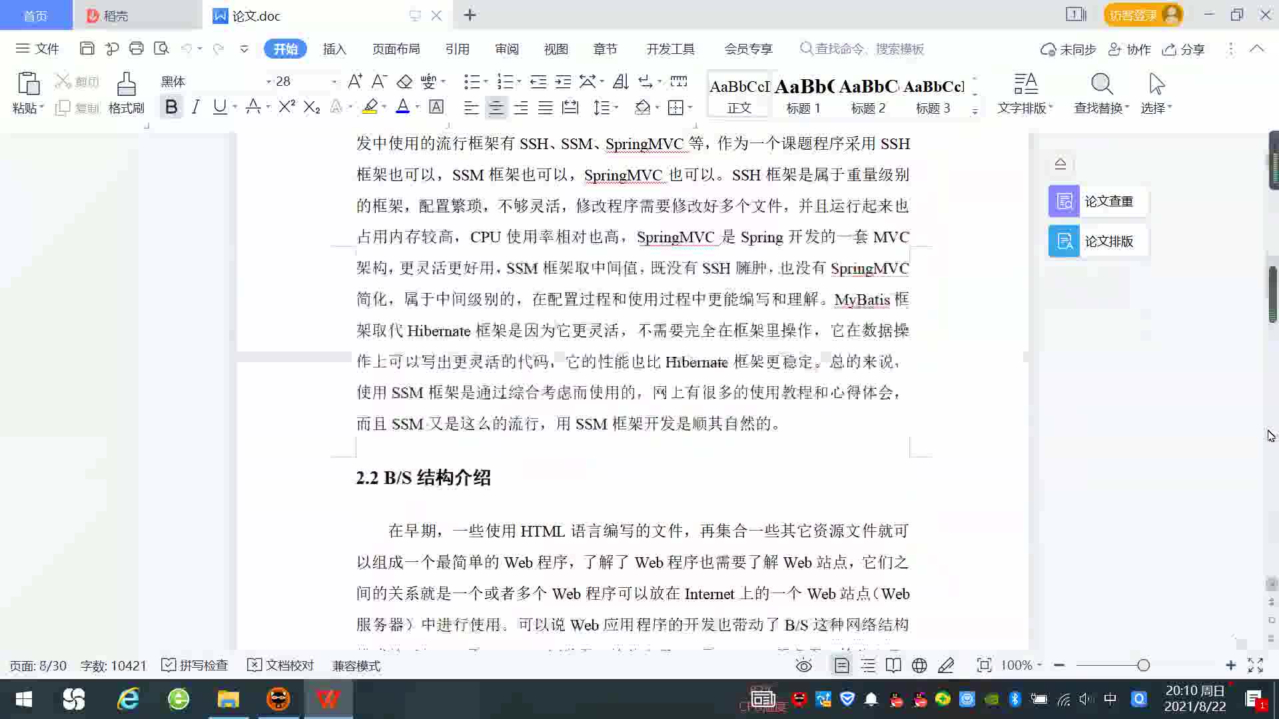Image resolution: width=1279 pixels, height=719 pixels.
Task: Click the zoom slider handle in the status bar
Action: [1143, 665]
